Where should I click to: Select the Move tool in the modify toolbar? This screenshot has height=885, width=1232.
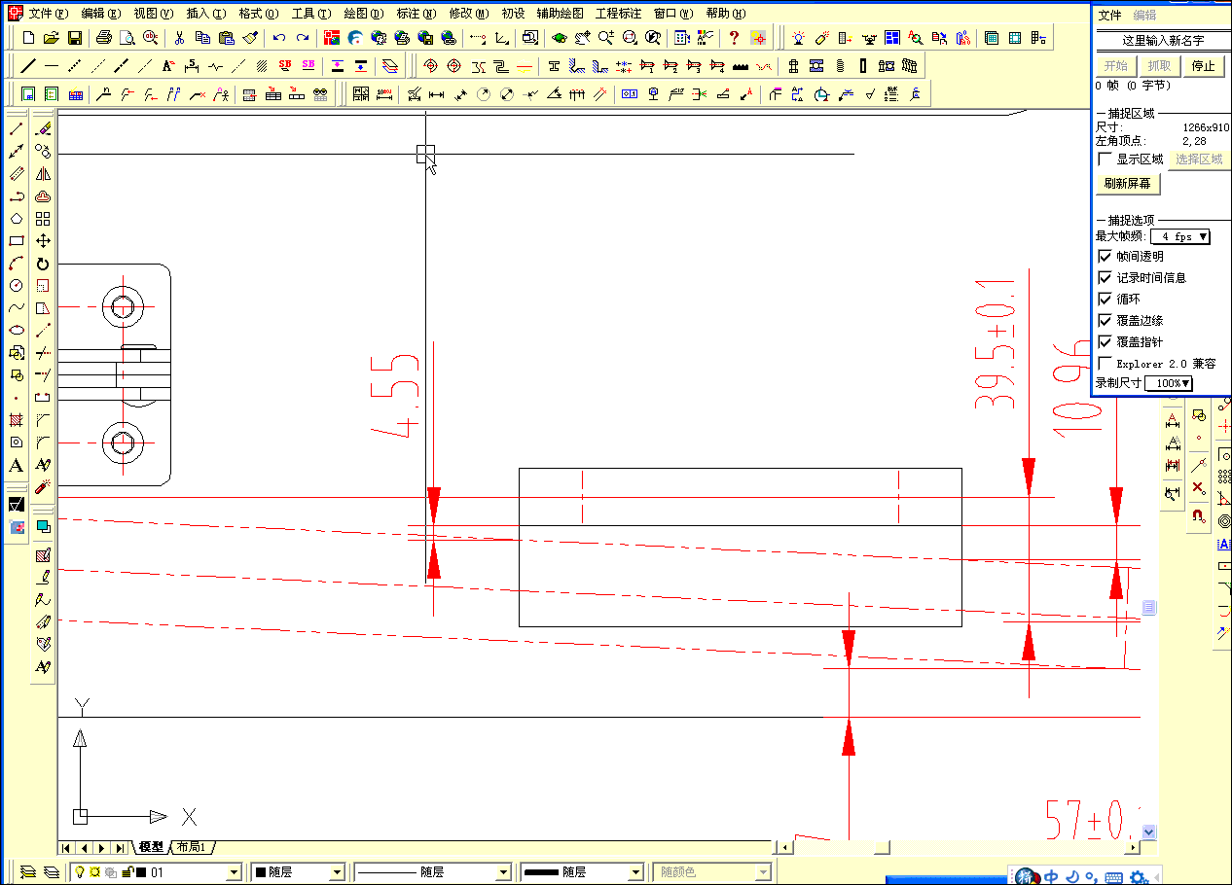(43, 241)
